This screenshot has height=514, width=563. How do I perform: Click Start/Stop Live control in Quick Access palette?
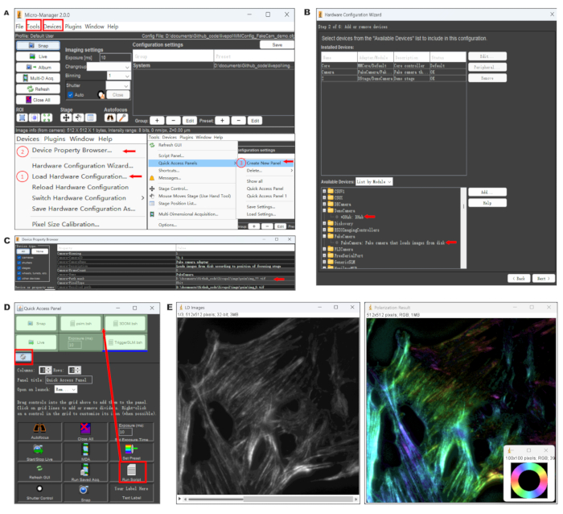tap(39, 452)
